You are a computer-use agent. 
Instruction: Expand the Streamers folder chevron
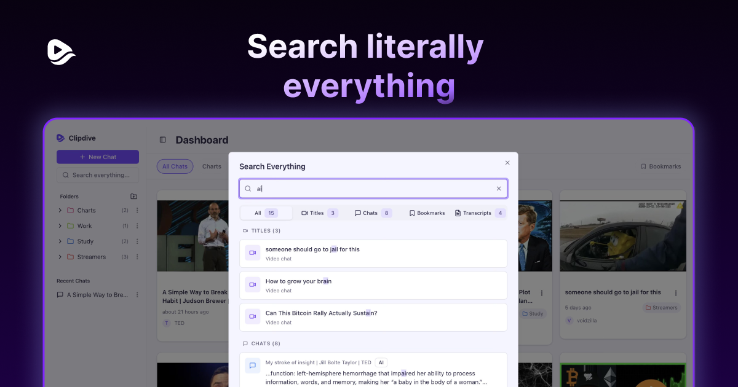[x=60, y=257]
